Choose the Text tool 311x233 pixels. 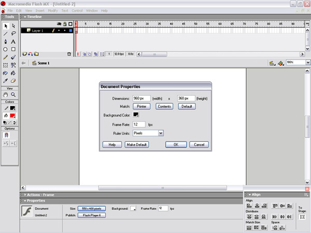pos(13,41)
